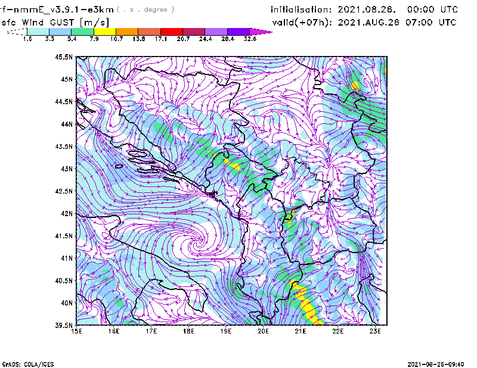Click the '22E' longitude label
The image size is (477, 368).
tap(337, 331)
